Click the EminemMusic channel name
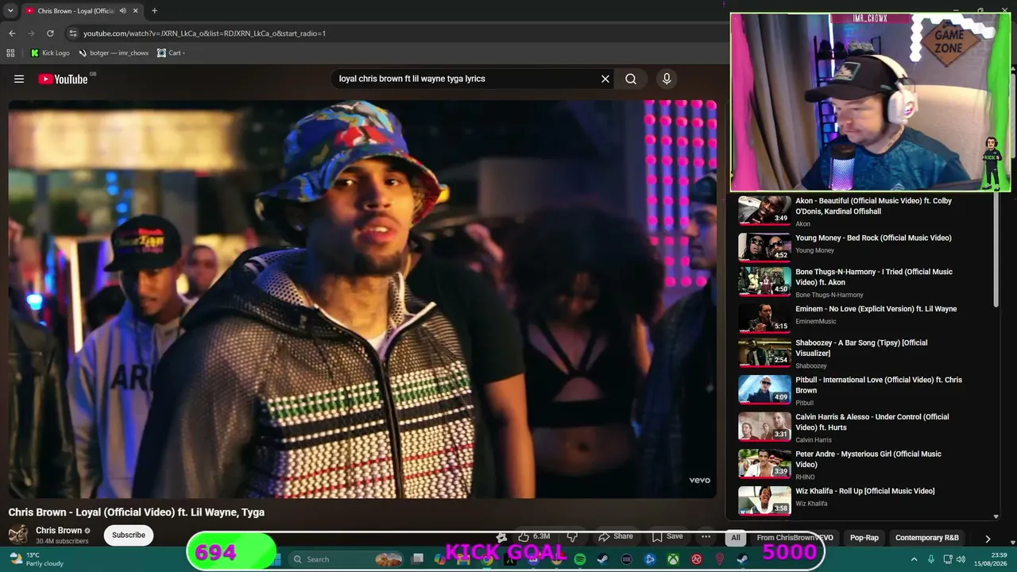Image resolution: width=1017 pixels, height=572 pixels. 816,322
